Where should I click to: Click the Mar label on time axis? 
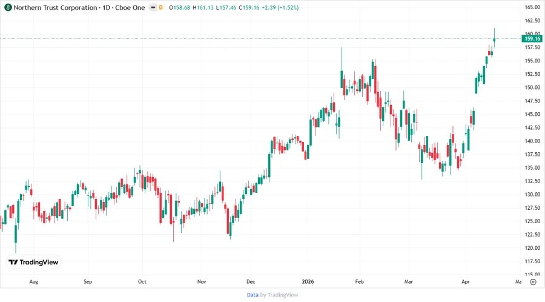point(408,281)
